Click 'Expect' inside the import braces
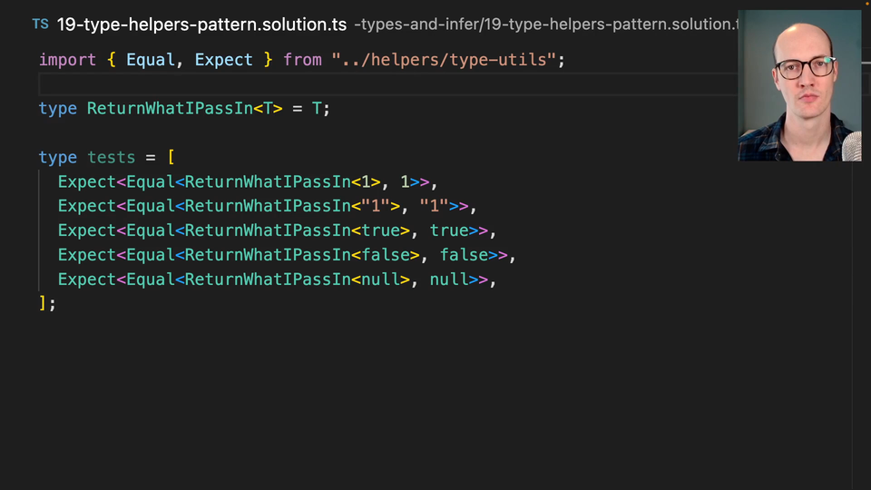 (223, 60)
